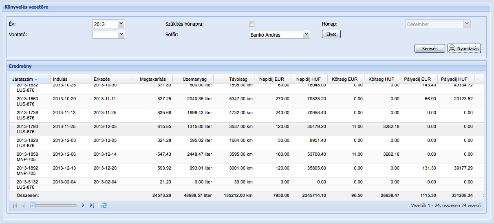Refresh the results grid
Image resolution: width=494 pixels, height=223 pixels.
[x=104, y=205]
